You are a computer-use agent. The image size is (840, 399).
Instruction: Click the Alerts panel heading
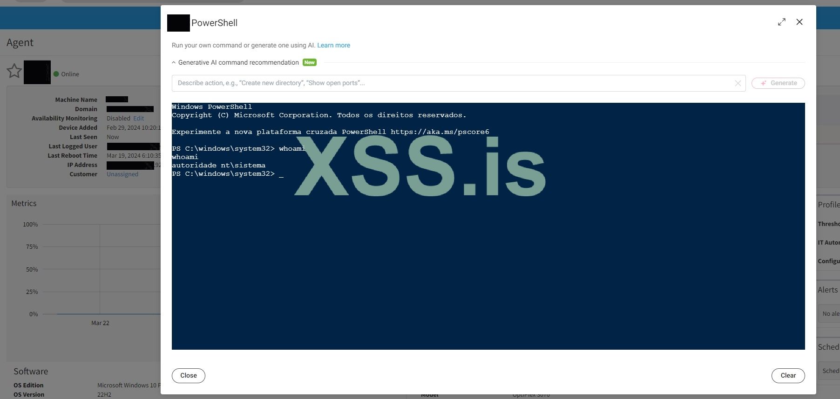coord(828,290)
